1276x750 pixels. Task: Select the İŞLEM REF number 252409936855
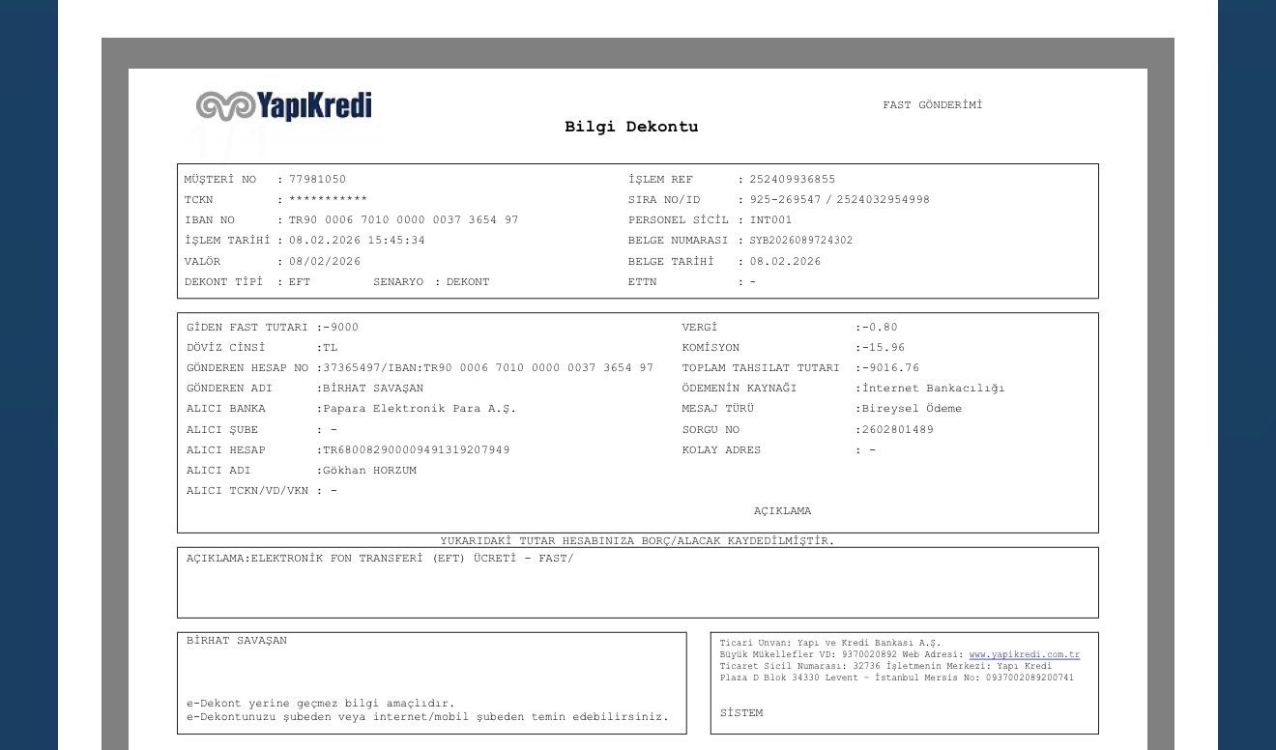[793, 180]
